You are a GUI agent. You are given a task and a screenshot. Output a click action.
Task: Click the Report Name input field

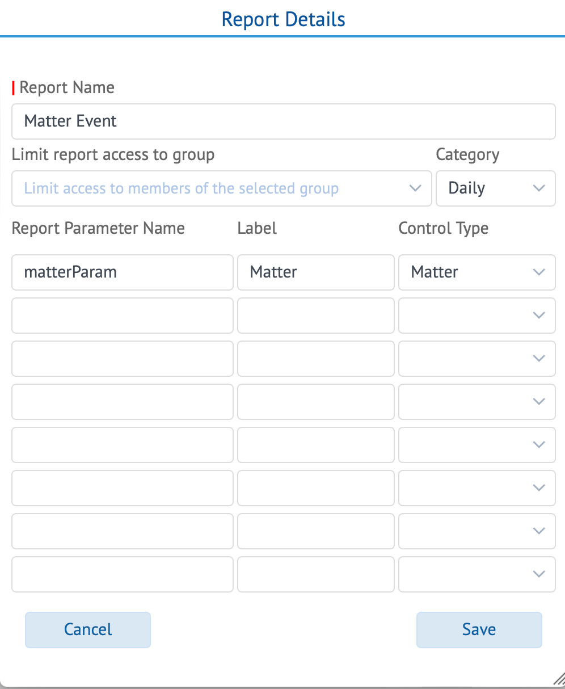[283, 121]
